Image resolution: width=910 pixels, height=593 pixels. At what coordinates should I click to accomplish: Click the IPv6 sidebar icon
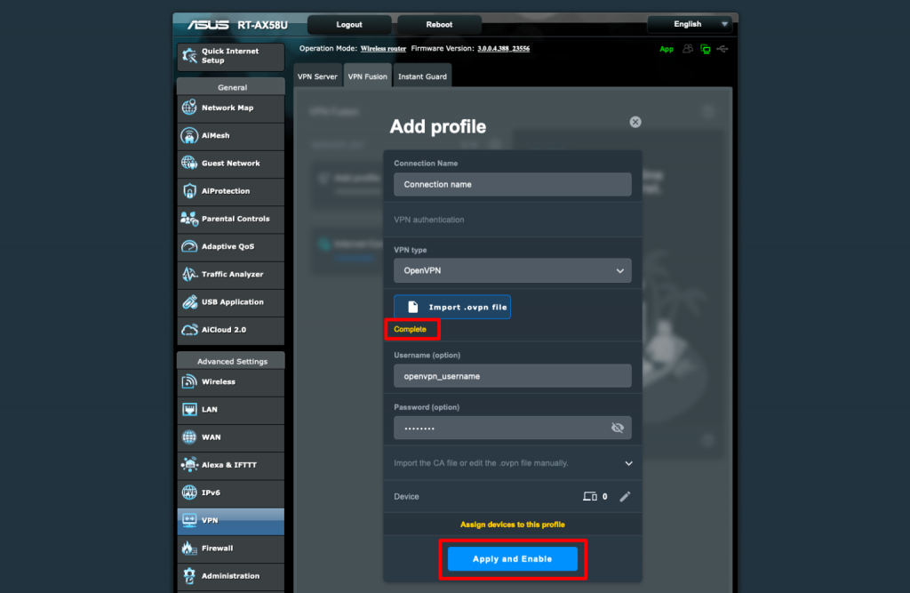click(189, 493)
